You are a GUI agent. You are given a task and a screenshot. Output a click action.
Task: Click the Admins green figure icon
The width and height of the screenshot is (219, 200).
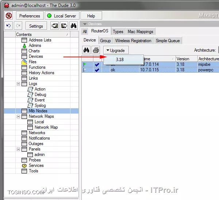(24, 46)
